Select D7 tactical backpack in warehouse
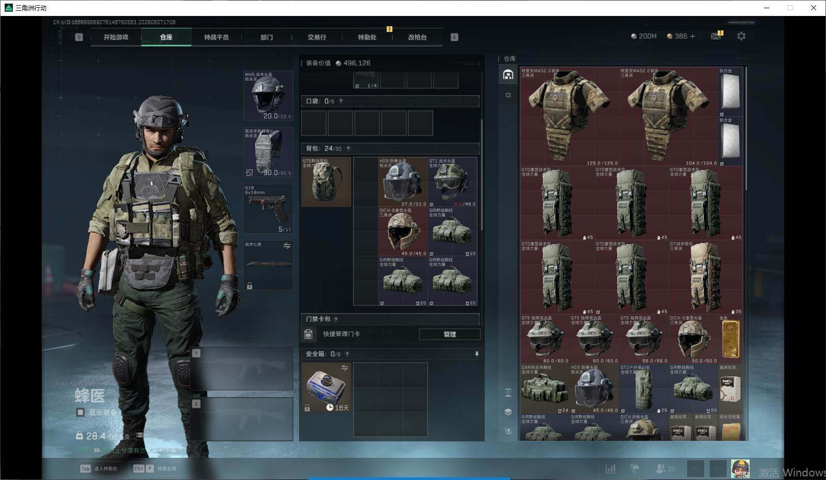This screenshot has height=480, width=826. point(706,277)
